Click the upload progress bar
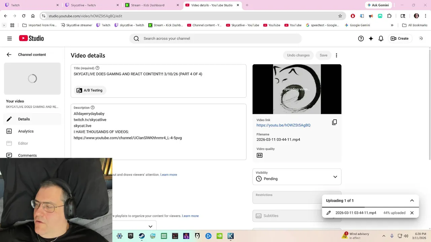 (x=370, y=207)
